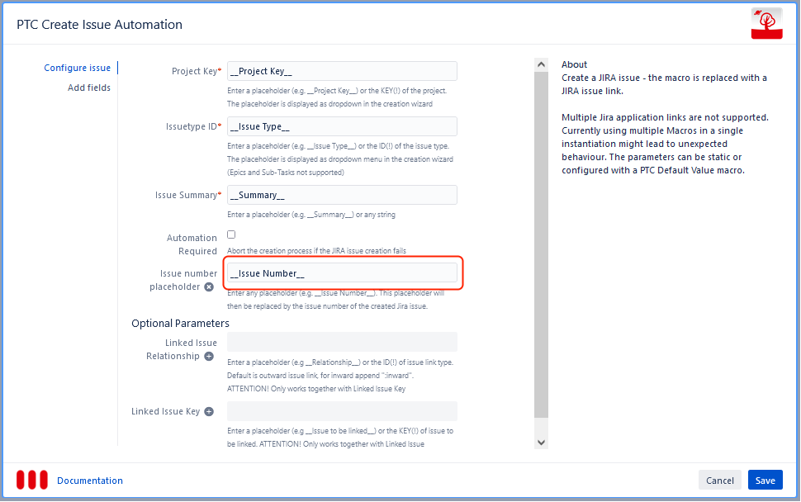Click plus icon beside Linked Issue Key

pos(209,411)
